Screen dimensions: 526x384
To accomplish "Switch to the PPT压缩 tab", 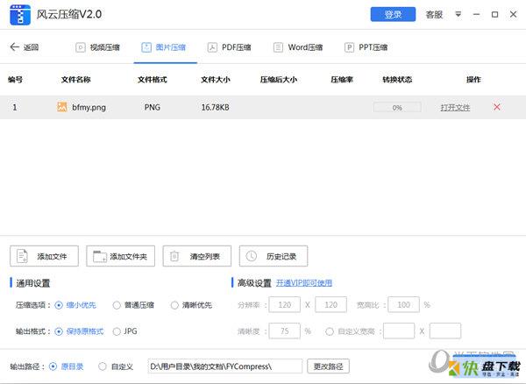I will (x=366, y=47).
